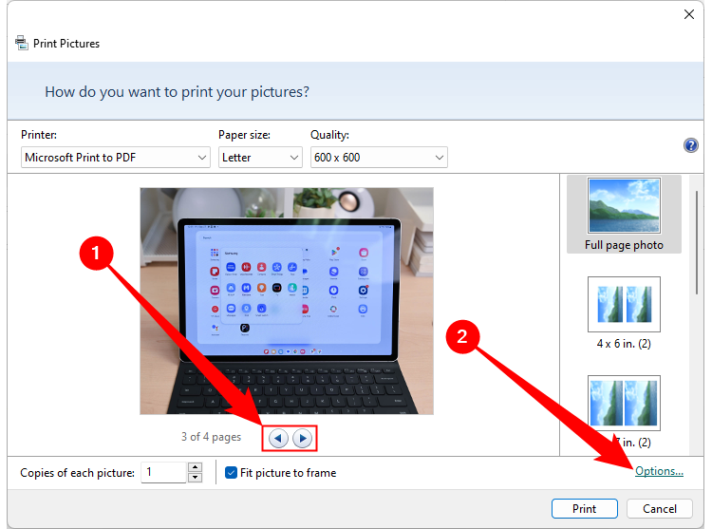Screen dimensions: 712x529
Task: Expand the Printer dropdown
Action: click(115, 157)
